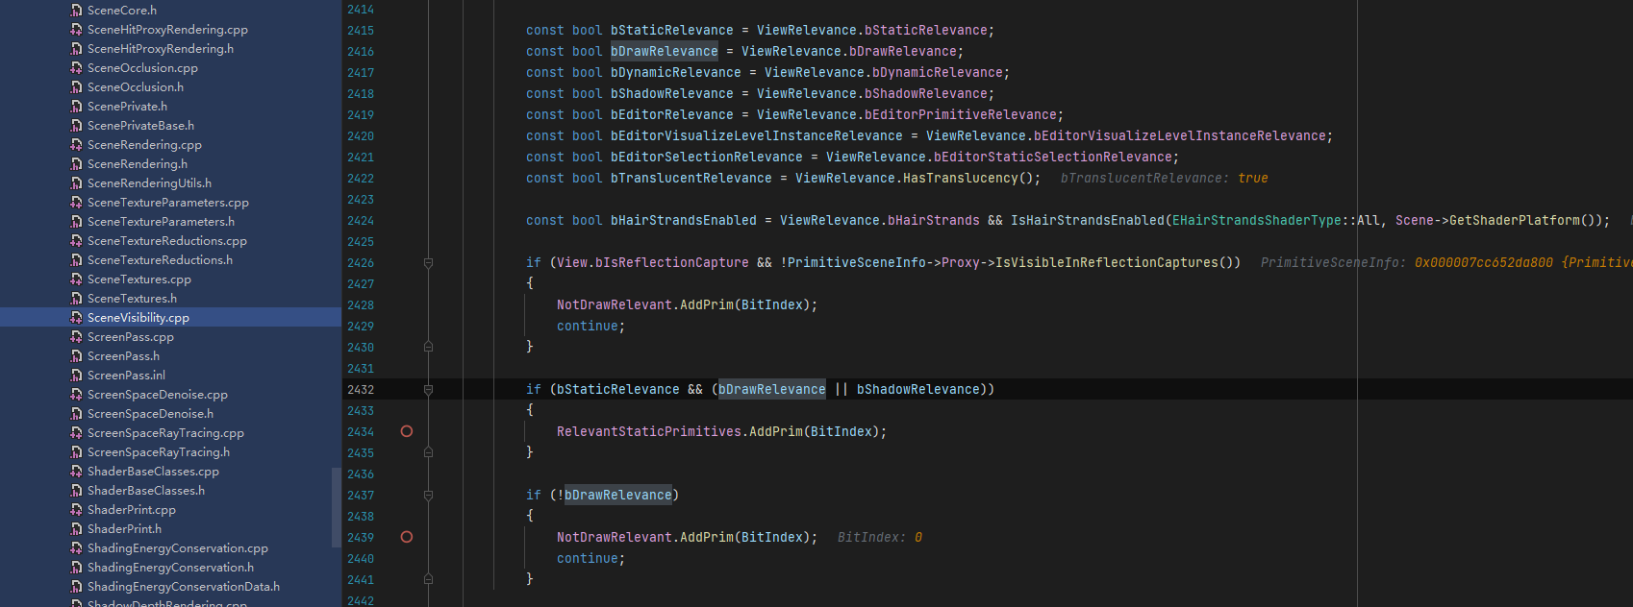This screenshot has height=607, width=1633.
Task: Open ShaderBaseClasses.h in the file tree
Action: coord(146,491)
